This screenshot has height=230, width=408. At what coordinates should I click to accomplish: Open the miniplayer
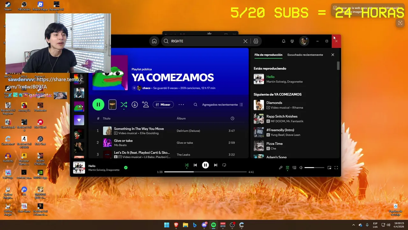point(329,168)
